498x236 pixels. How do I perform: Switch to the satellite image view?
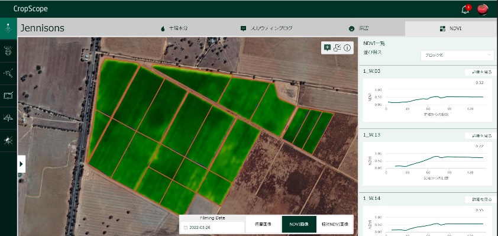tap(263, 224)
